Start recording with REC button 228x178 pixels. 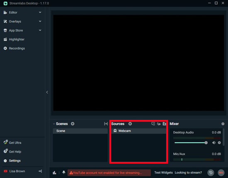221,173
